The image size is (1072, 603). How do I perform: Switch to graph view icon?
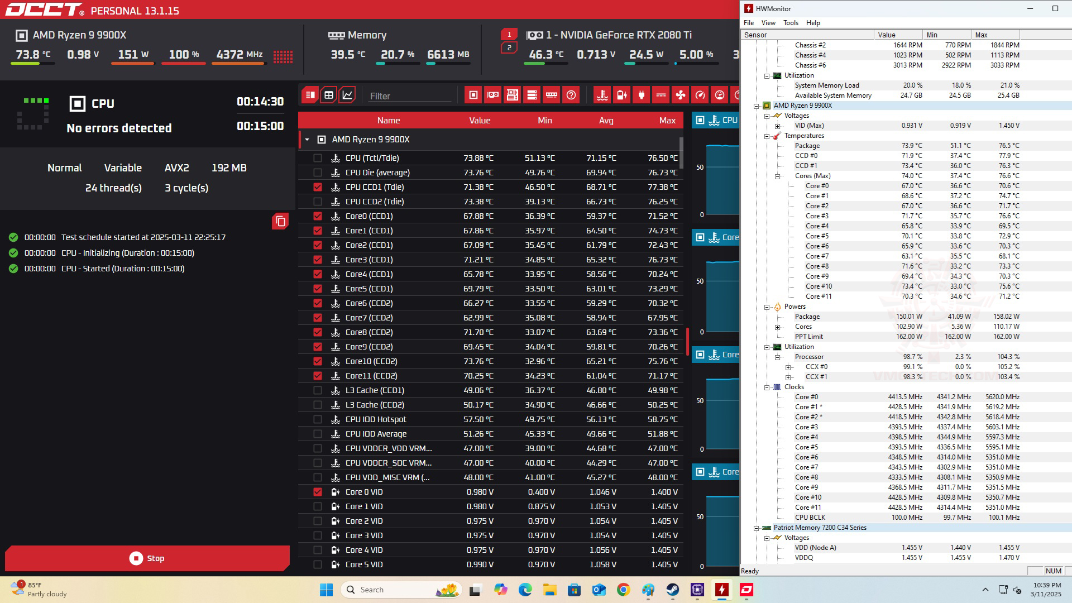point(347,95)
